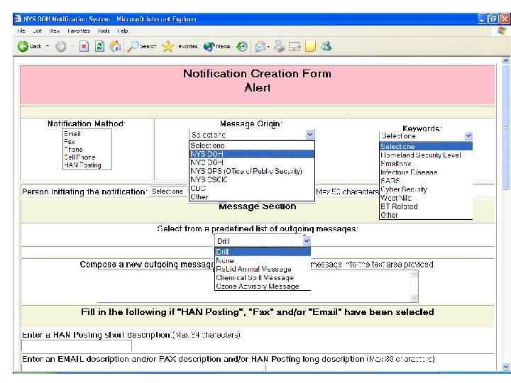Choose CDC as message origin
511x383 pixels.
click(x=252, y=188)
